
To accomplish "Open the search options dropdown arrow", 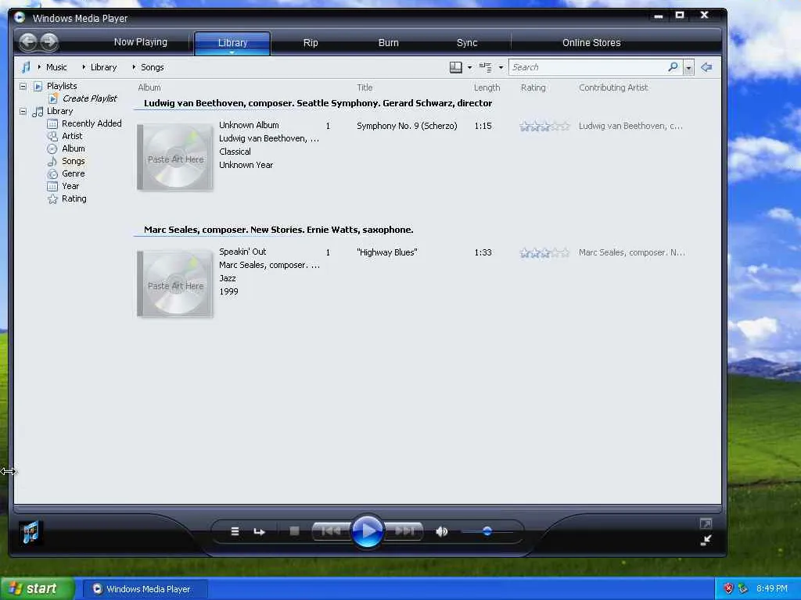I will point(688,67).
